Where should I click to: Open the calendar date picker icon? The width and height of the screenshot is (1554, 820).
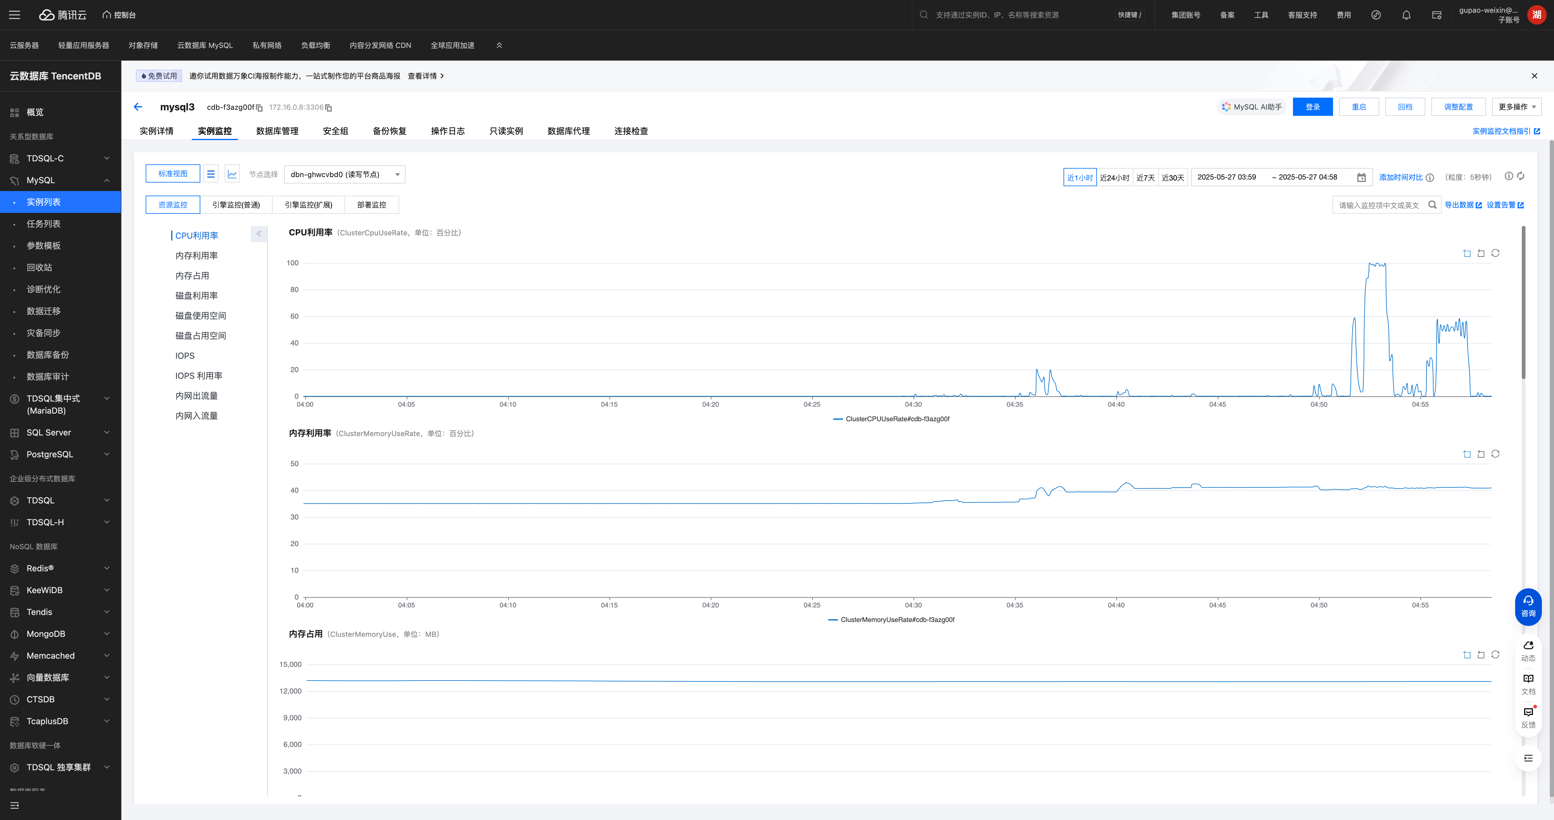[x=1361, y=177]
